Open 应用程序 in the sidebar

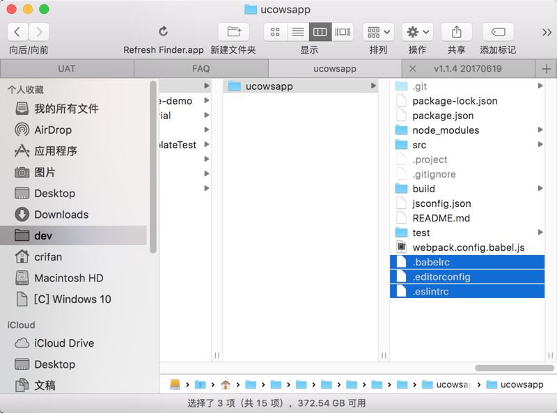pyautogui.click(x=74, y=151)
